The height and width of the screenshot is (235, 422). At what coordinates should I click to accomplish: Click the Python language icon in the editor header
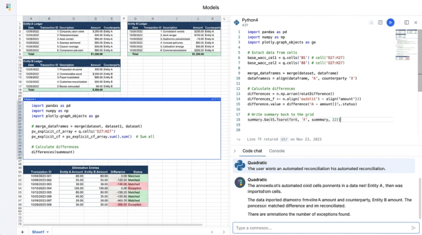[236, 22]
